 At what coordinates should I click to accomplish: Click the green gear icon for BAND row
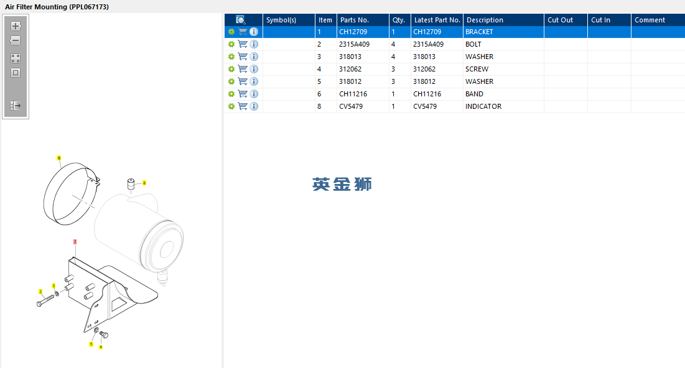[231, 94]
